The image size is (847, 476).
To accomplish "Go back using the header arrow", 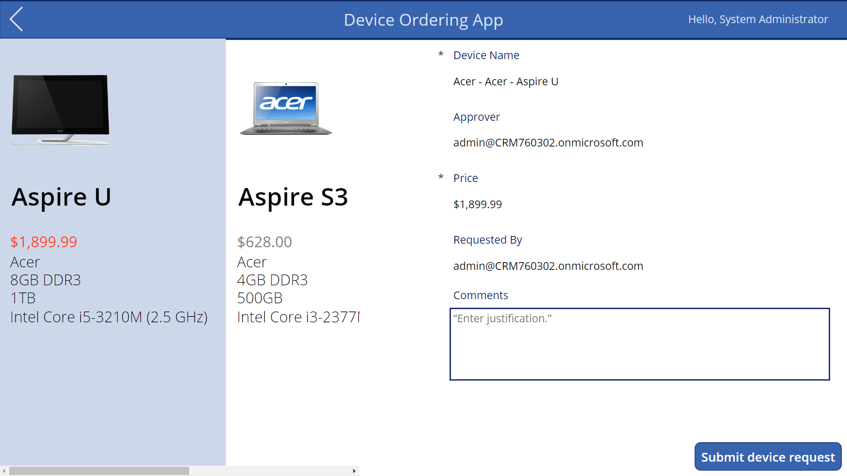I will click(x=16, y=20).
